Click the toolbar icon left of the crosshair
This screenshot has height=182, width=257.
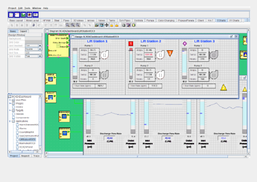pos(101,25)
